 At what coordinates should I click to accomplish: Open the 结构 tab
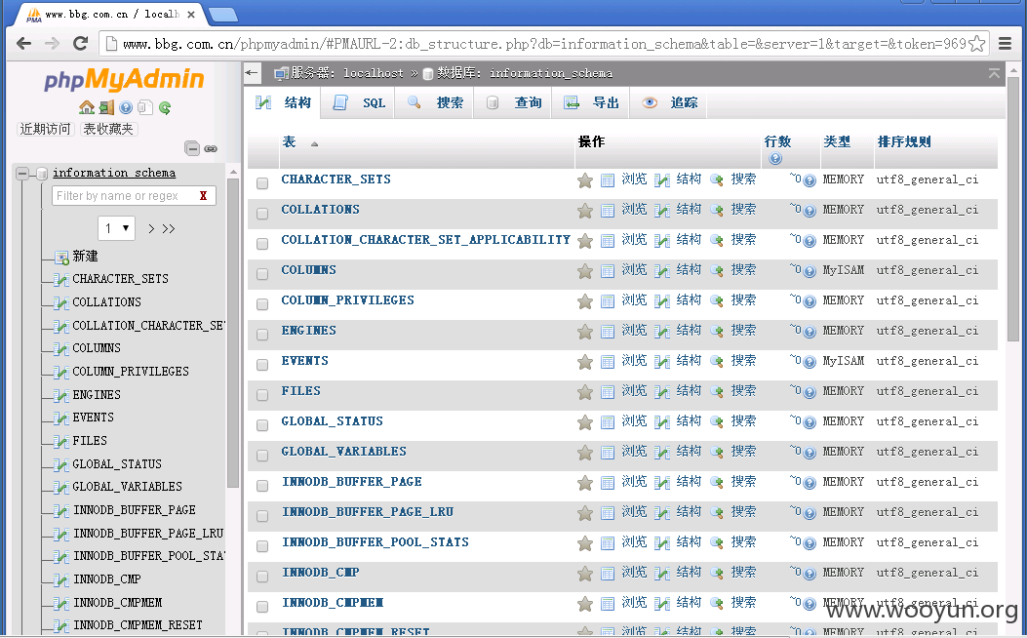point(284,102)
